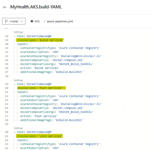This screenshot has width=152, height=150.
Task: Click displayName 'Build services' line
Action: click(x=40, y=40)
